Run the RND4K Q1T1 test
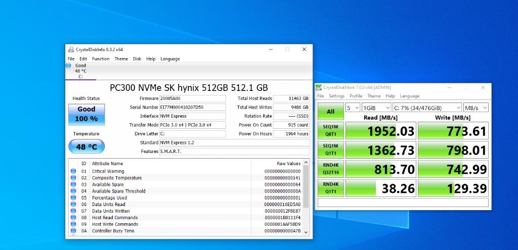 pyautogui.click(x=331, y=188)
